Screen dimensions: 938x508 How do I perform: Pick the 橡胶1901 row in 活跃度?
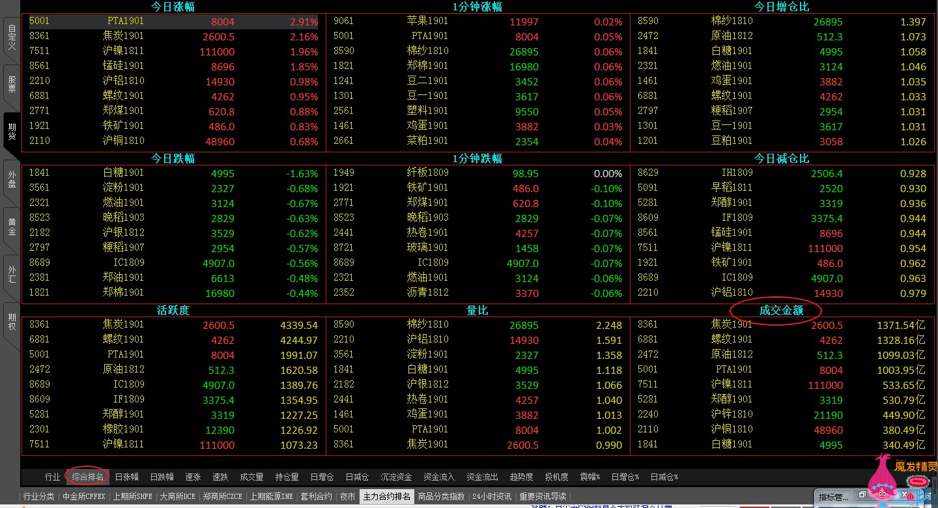[x=173, y=430]
